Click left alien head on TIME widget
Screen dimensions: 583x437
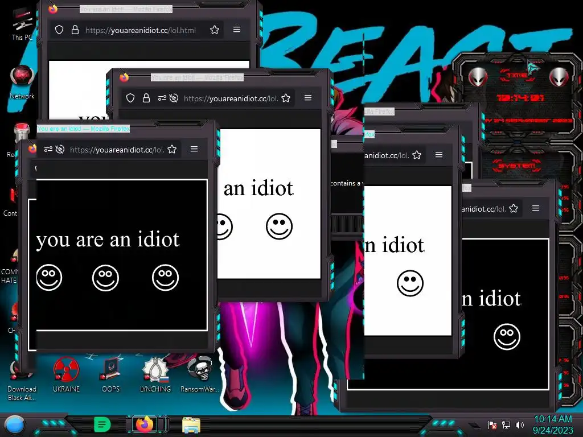click(478, 77)
